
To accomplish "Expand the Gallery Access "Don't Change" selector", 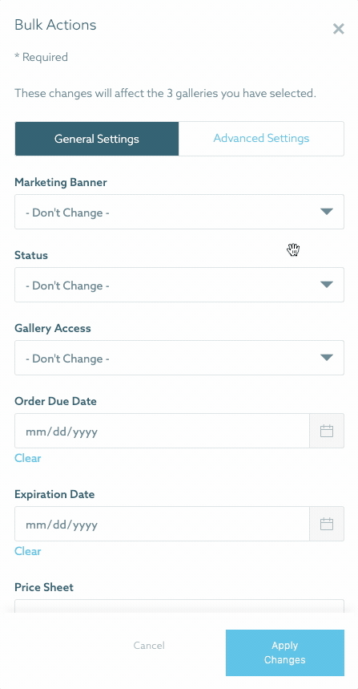I will click(x=179, y=358).
